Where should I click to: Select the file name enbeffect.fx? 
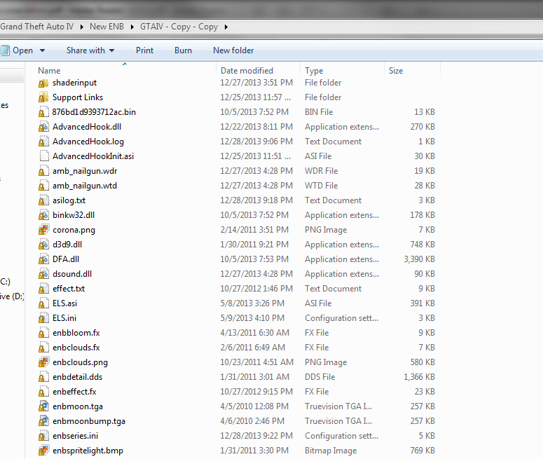(x=74, y=392)
